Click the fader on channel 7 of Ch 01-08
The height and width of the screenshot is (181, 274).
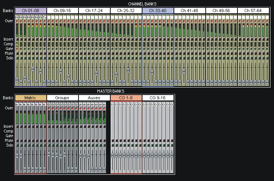[x=41, y=72]
